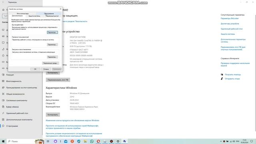Open Удаленный рабочий стол related link
Image resolution: width=256 pixels, height=144 pixels.
pos(232,29)
